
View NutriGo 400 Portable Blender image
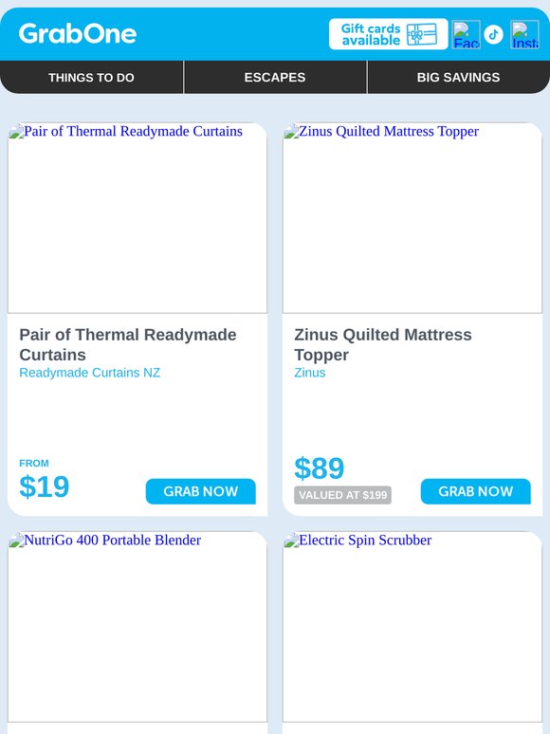(x=137, y=627)
